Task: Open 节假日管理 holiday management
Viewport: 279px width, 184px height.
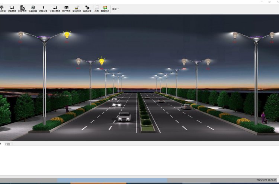Action: (x=55, y=9)
